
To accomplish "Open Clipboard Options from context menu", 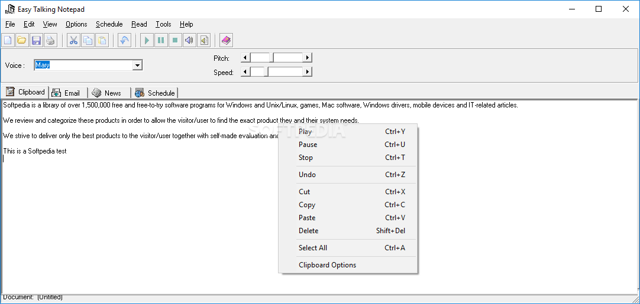I will pyautogui.click(x=348, y=265).
